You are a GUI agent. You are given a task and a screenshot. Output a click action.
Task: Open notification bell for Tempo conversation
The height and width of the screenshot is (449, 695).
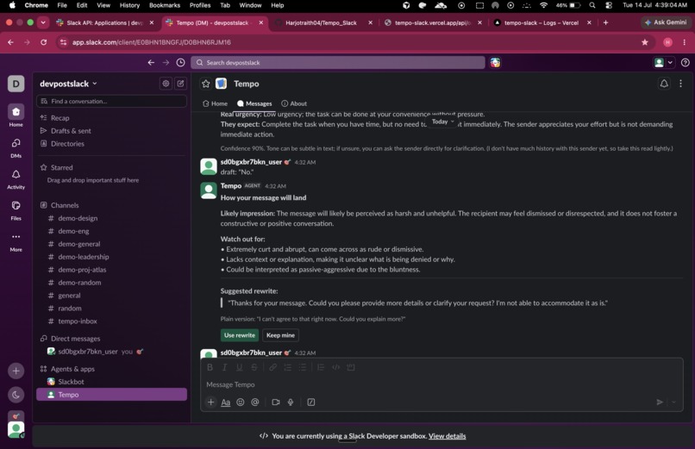coord(664,84)
